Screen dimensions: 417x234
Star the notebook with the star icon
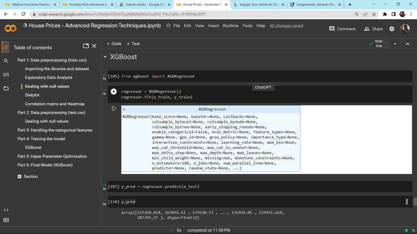(x=168, y=26)
